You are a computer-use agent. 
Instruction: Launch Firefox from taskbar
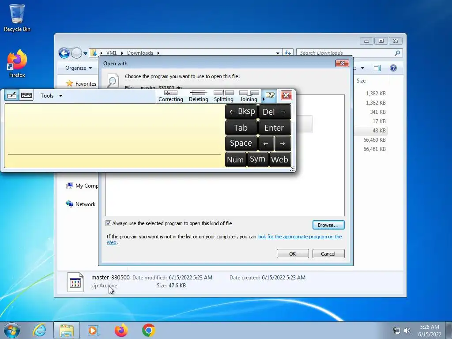pyautogui.click(x=121, y=330)
